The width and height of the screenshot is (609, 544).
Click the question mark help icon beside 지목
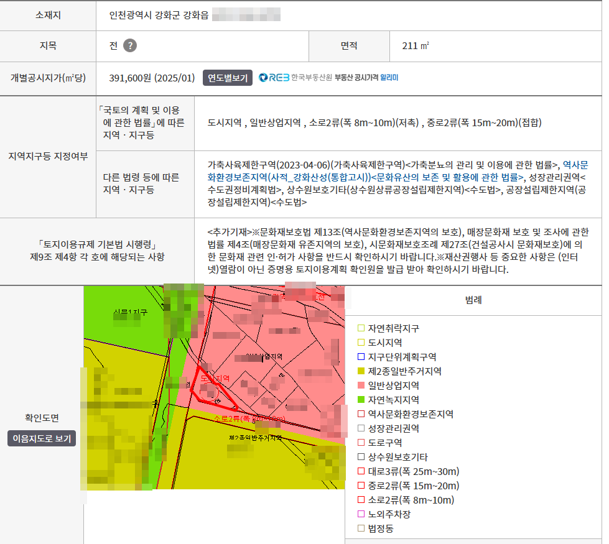click(x=129, y=45)
